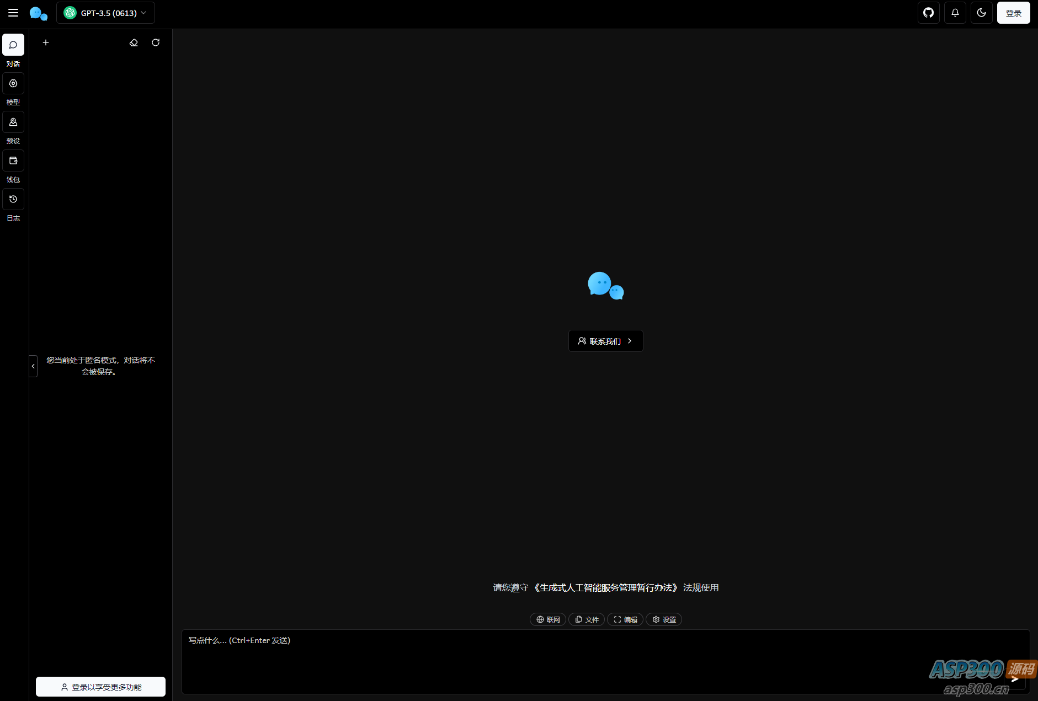Click the send message arrow

[x=1014, y=679]
